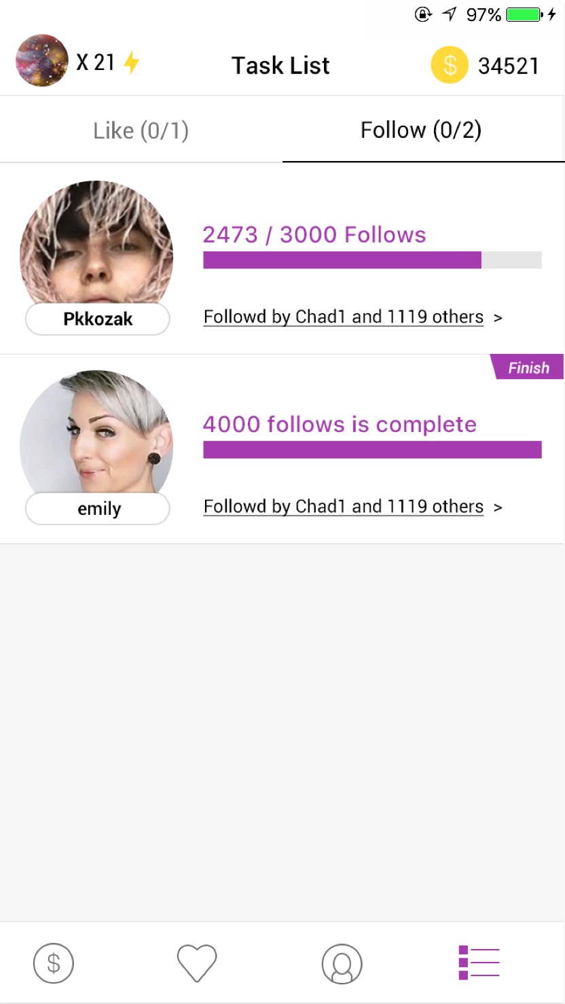The image size is (565, 1004).
Task: Open the coins tab in bottom bar
Action: point(54,963)
